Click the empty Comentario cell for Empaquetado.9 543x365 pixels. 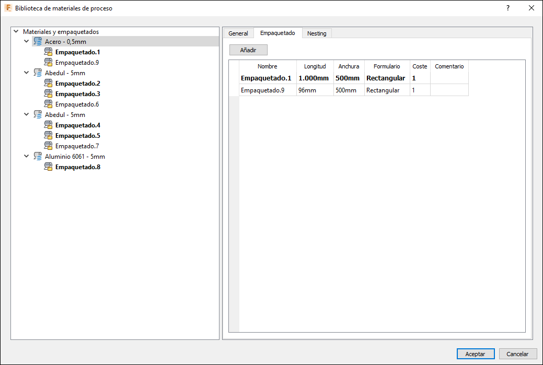click(449, 90)
